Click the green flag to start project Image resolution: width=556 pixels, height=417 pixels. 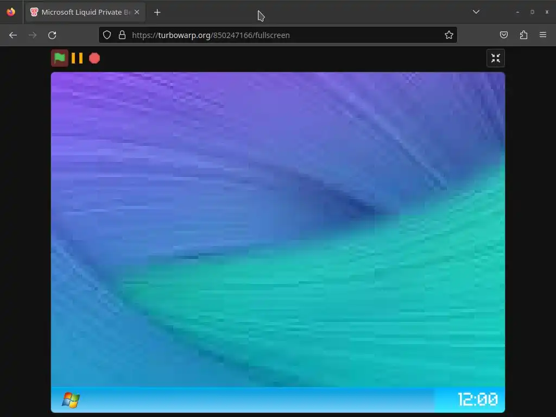pyautogui.click(x=60, y=58)
